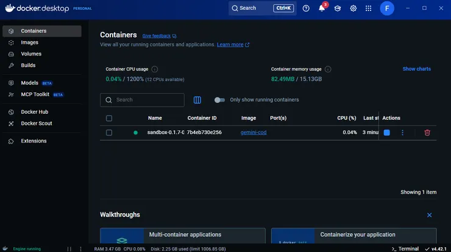Click the containers Search field
This screenshot has width=451, height=252.
142,100
